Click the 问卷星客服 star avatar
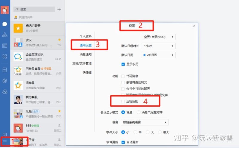Screen dimensions: 239x148 18,71
